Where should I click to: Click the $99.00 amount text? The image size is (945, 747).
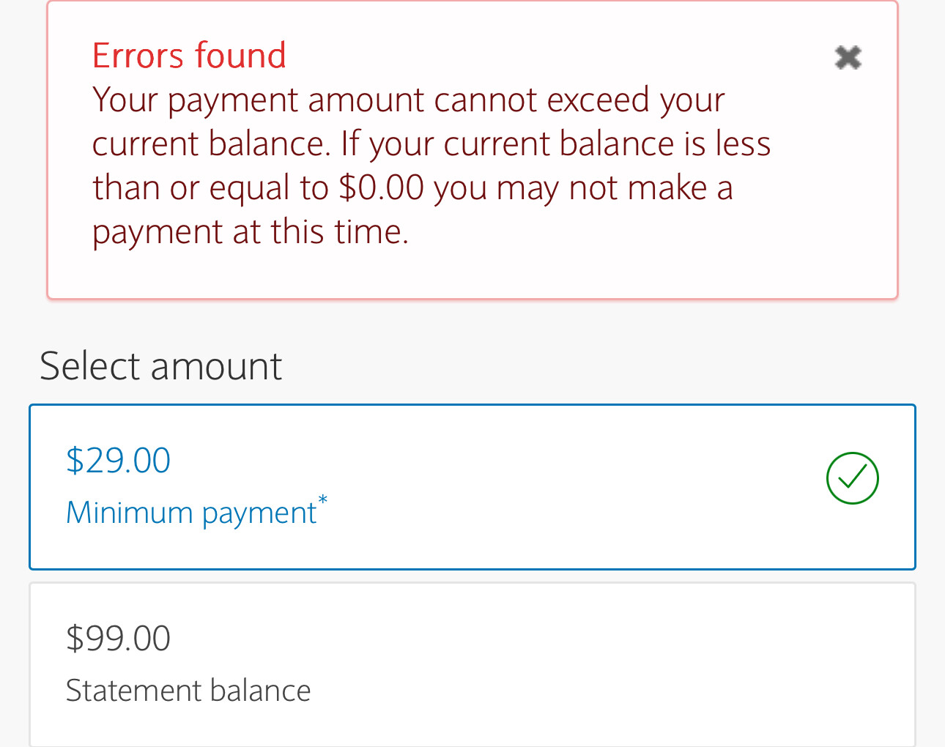tap(118, 638)
